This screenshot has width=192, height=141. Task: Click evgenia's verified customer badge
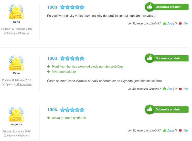16,114
